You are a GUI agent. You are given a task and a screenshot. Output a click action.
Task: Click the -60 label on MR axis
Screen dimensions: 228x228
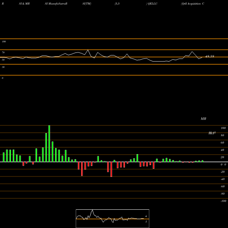pos(223,187)
